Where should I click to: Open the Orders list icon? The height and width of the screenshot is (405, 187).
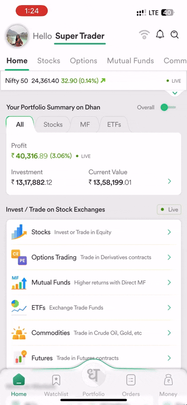(131, 380)
